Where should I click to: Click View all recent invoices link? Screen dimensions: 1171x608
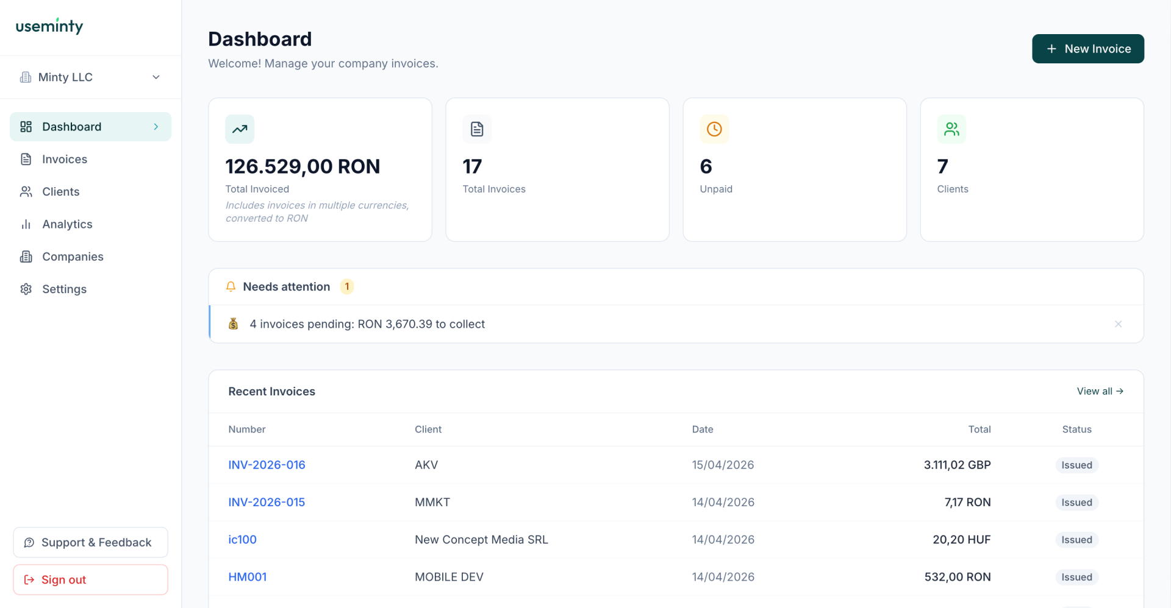point(1100,391)
